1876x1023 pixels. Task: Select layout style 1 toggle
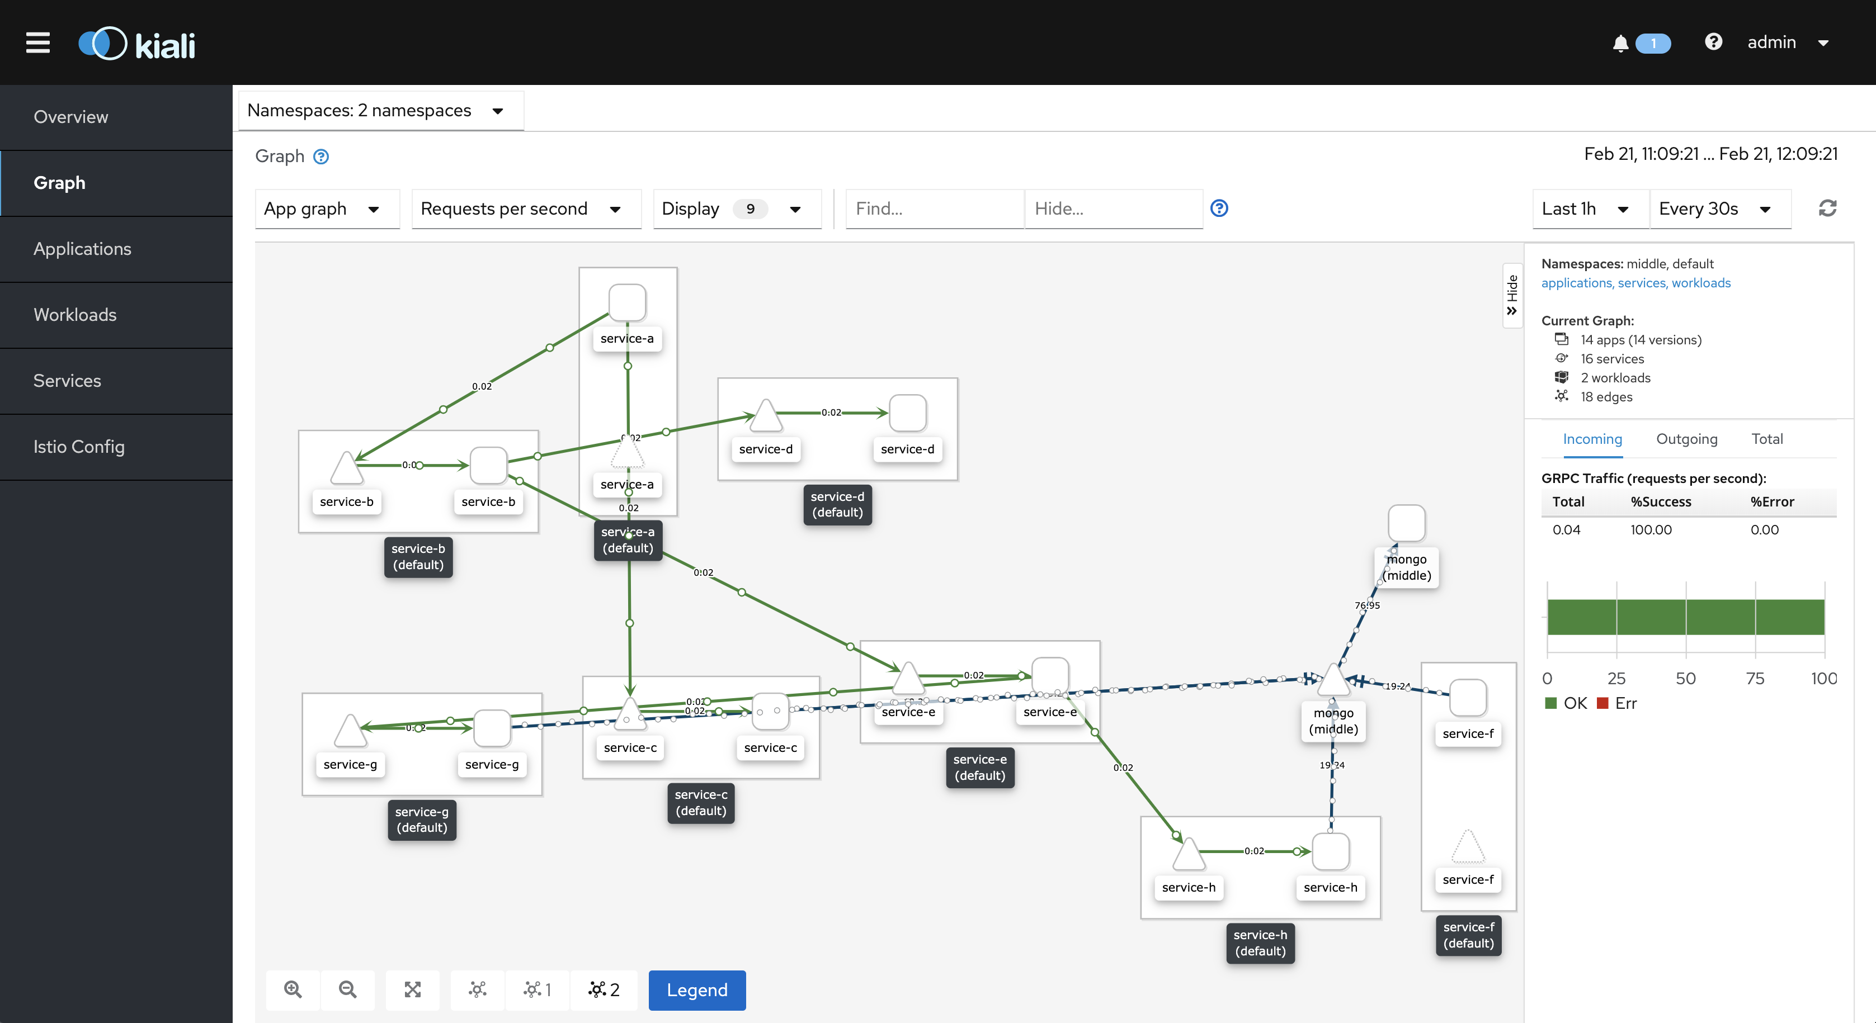pyautogui.click(x=538, y=989)
